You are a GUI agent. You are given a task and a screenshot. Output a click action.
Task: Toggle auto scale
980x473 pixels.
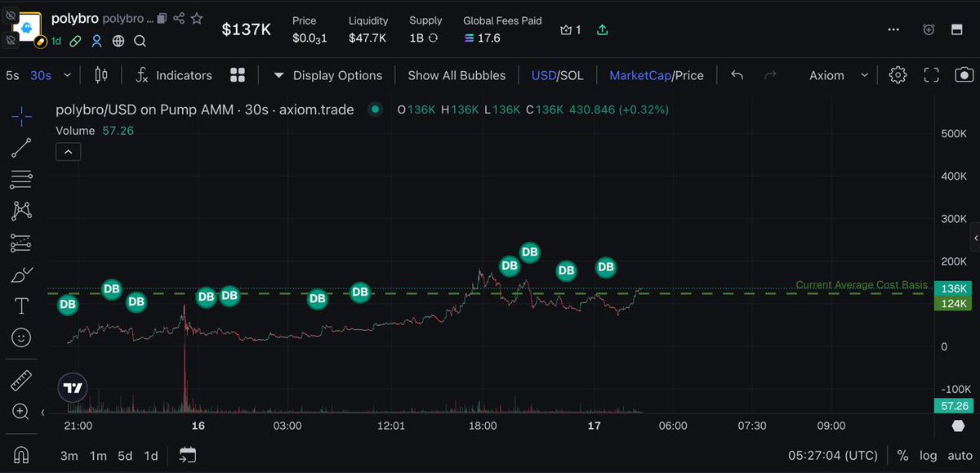(x=960, y=455)
